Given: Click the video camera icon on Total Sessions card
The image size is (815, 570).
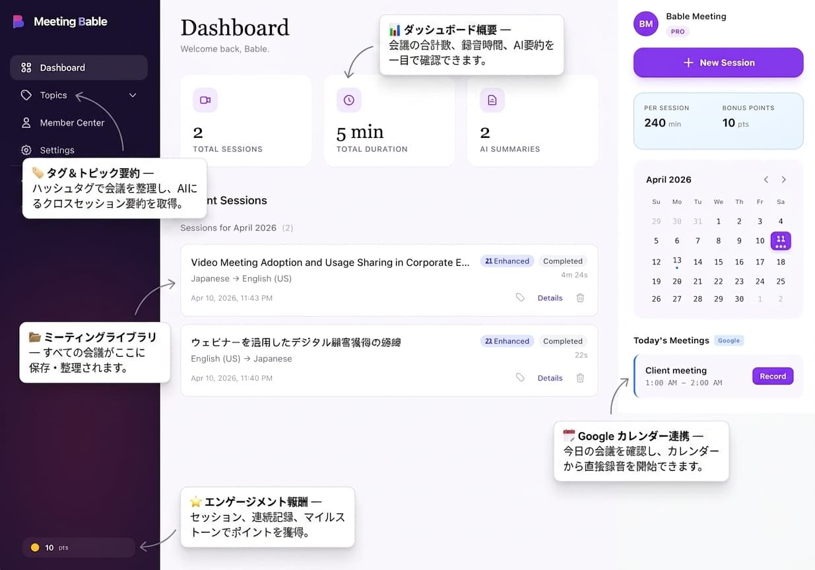Looking at the screenshot, I should (205, 100).
